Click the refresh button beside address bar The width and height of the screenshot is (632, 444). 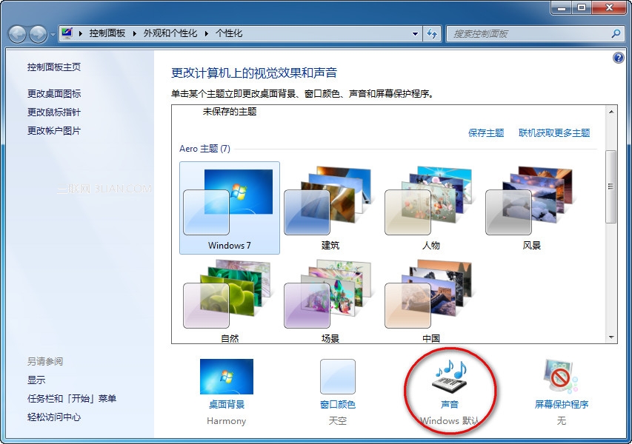[x=433, y=33]
